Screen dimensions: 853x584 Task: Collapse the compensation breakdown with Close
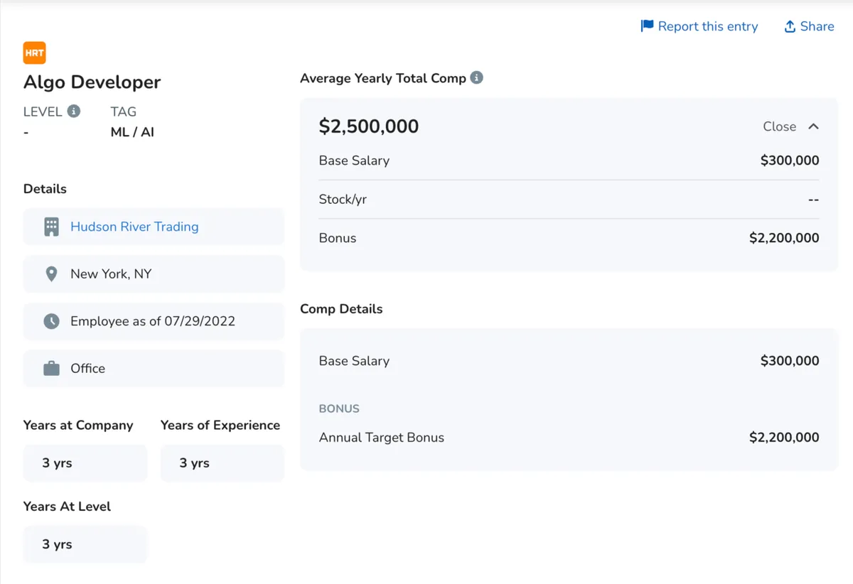tap(779, 126)
